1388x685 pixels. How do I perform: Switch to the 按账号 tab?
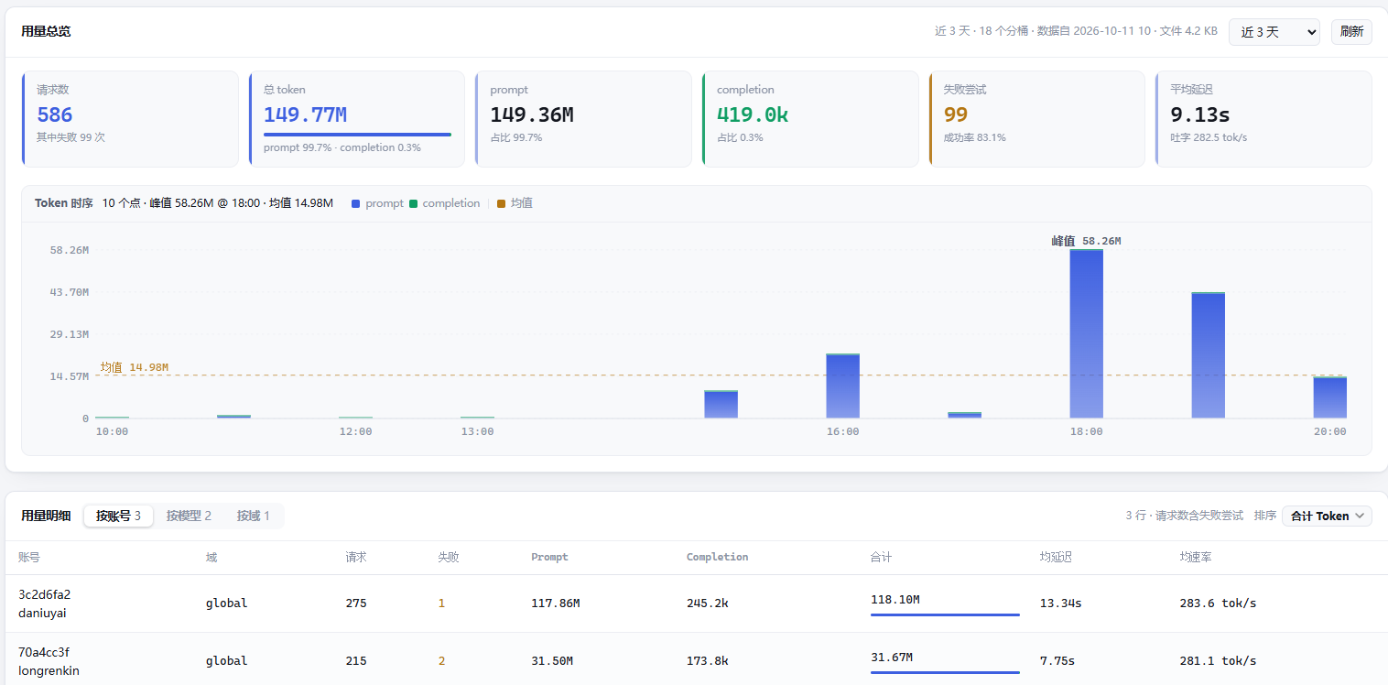[118, 516]
